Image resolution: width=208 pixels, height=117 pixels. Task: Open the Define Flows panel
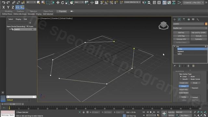pyautogui.click(x=7, y=14)
